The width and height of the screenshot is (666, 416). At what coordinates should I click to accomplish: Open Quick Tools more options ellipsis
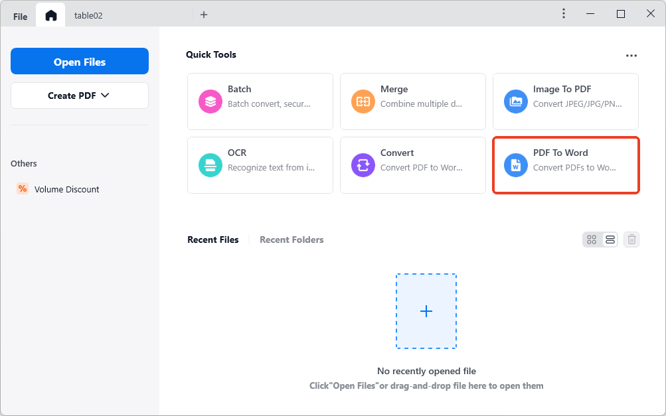631,56
